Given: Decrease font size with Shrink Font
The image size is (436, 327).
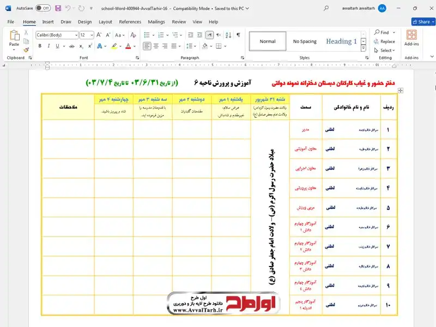Looking at the screenshot, I should tap(108, 35).
